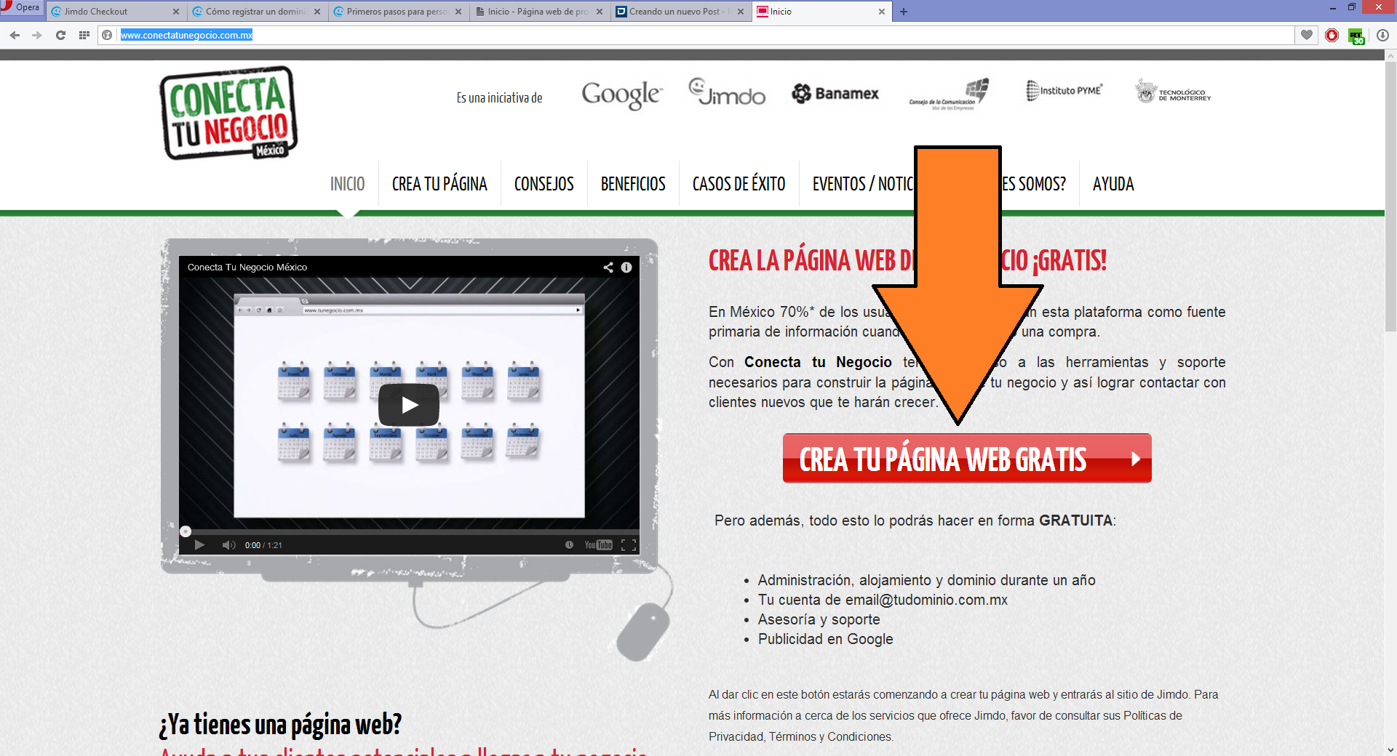Click the Conecta Tu Negocio México logo
This screenshot has height=756, width=1397.
tap(228, 113)
